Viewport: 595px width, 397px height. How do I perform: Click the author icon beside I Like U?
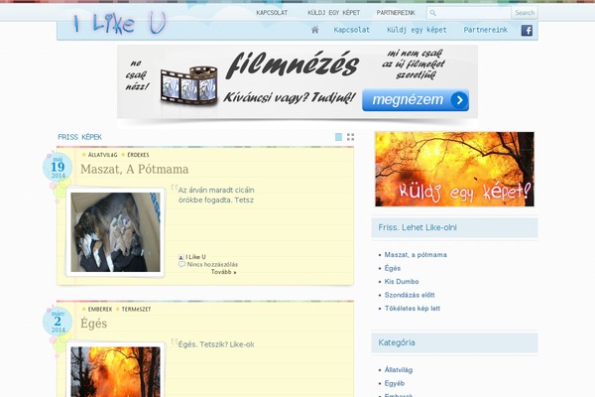click(x=181, y=257)
